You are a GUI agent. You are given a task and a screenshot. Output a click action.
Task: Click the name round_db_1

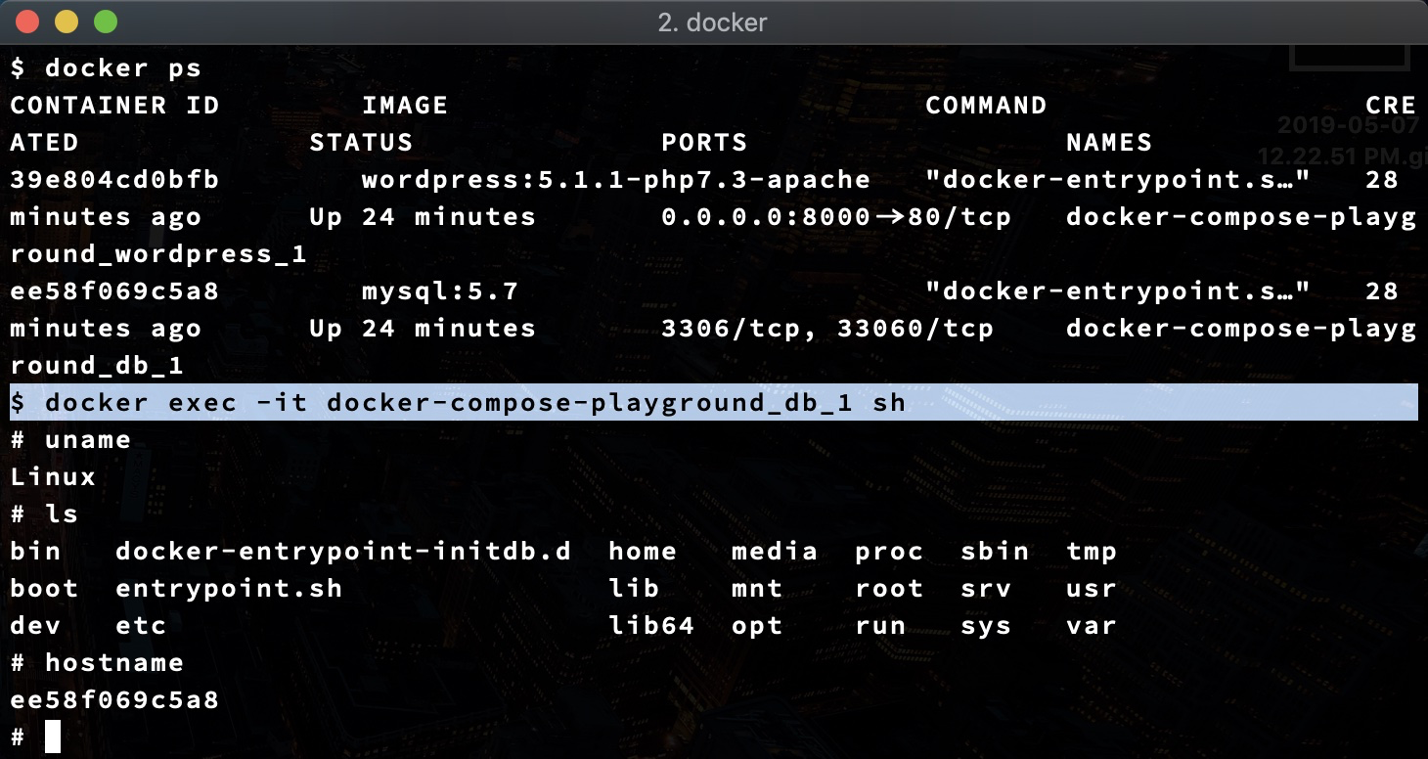pos(97,366)
